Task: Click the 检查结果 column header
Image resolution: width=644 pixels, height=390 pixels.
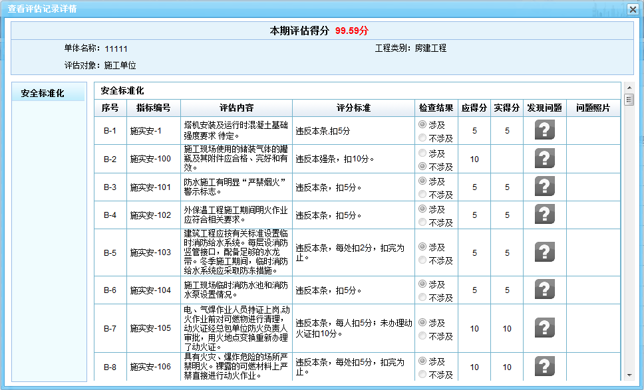Action: click(x=436, y=108)
